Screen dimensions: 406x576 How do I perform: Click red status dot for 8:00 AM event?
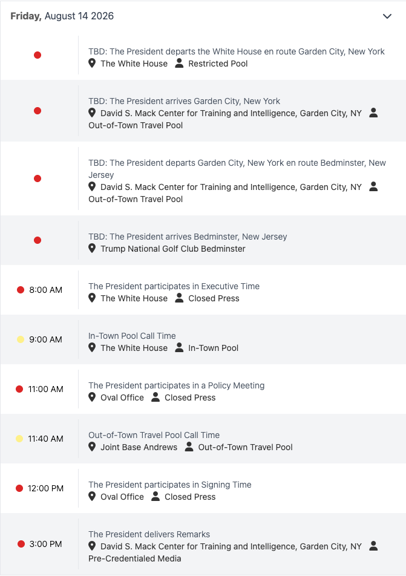[21, 290]
